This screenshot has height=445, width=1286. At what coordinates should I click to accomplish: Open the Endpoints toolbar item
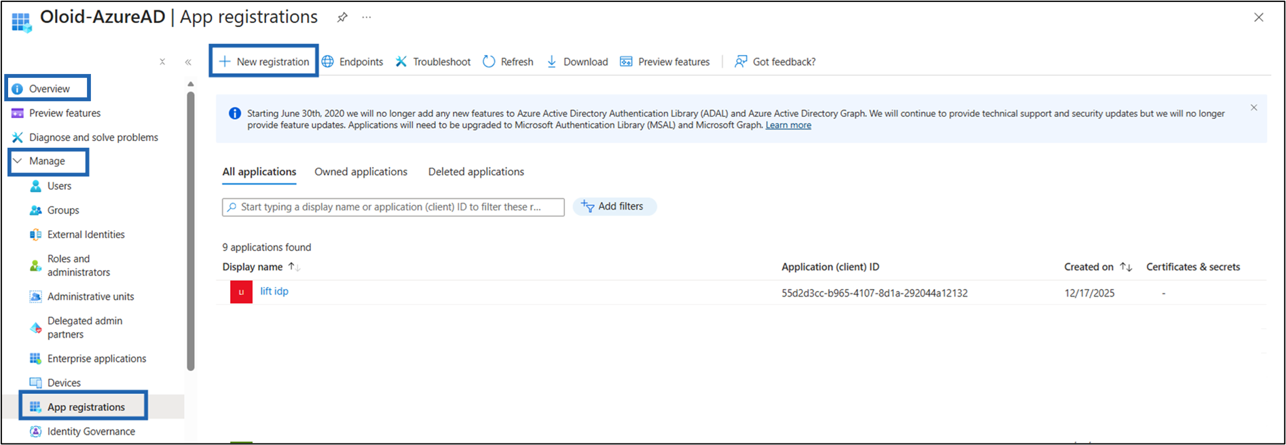pos(352,62)
